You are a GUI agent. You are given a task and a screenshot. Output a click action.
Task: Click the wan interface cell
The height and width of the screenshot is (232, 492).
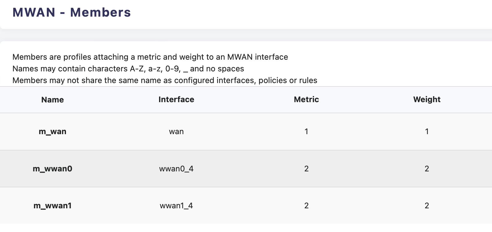176,132
